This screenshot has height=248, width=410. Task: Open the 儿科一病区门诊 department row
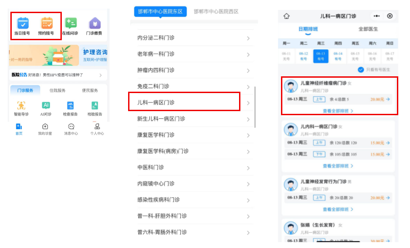[184, 103]
